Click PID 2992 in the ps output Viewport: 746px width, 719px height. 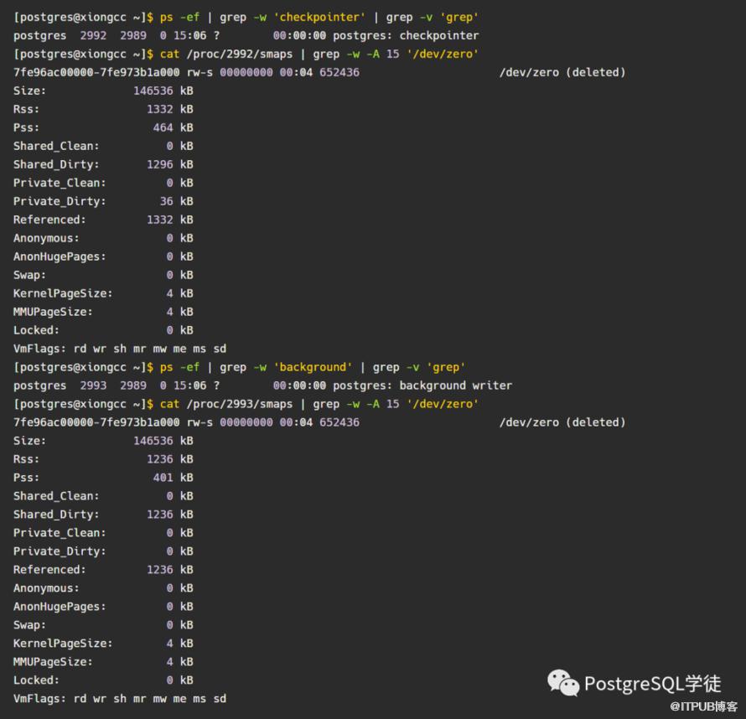pos(93,35)
